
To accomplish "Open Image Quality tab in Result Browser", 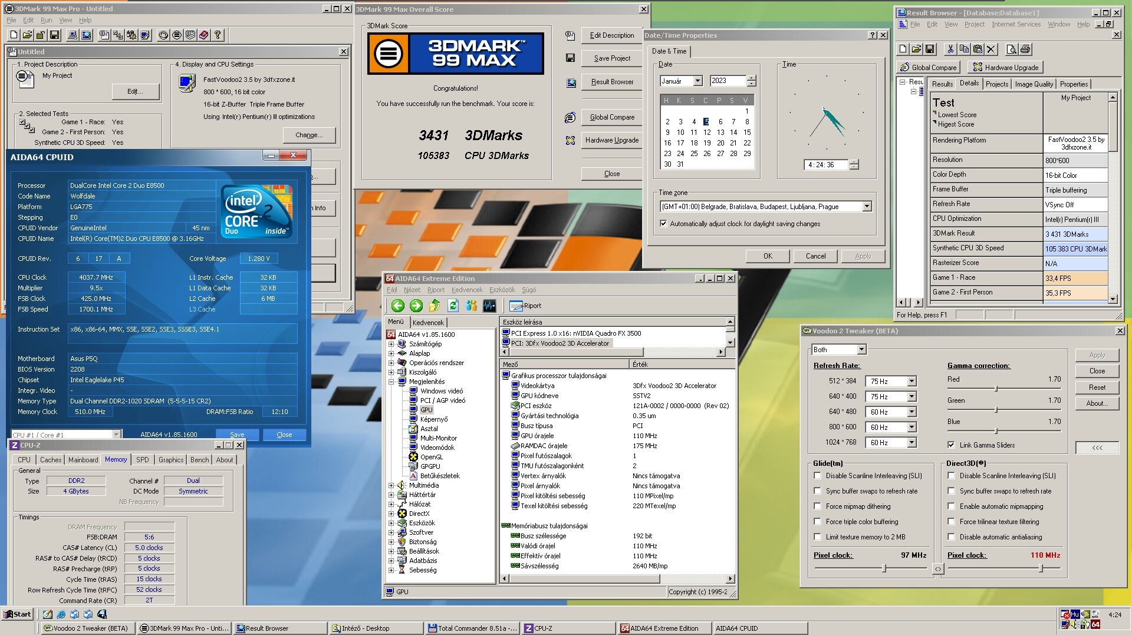I will click(1034, 84).
